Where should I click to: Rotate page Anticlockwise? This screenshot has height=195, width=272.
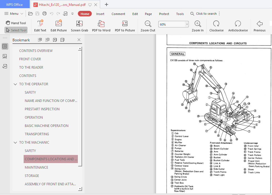(238, 26)
